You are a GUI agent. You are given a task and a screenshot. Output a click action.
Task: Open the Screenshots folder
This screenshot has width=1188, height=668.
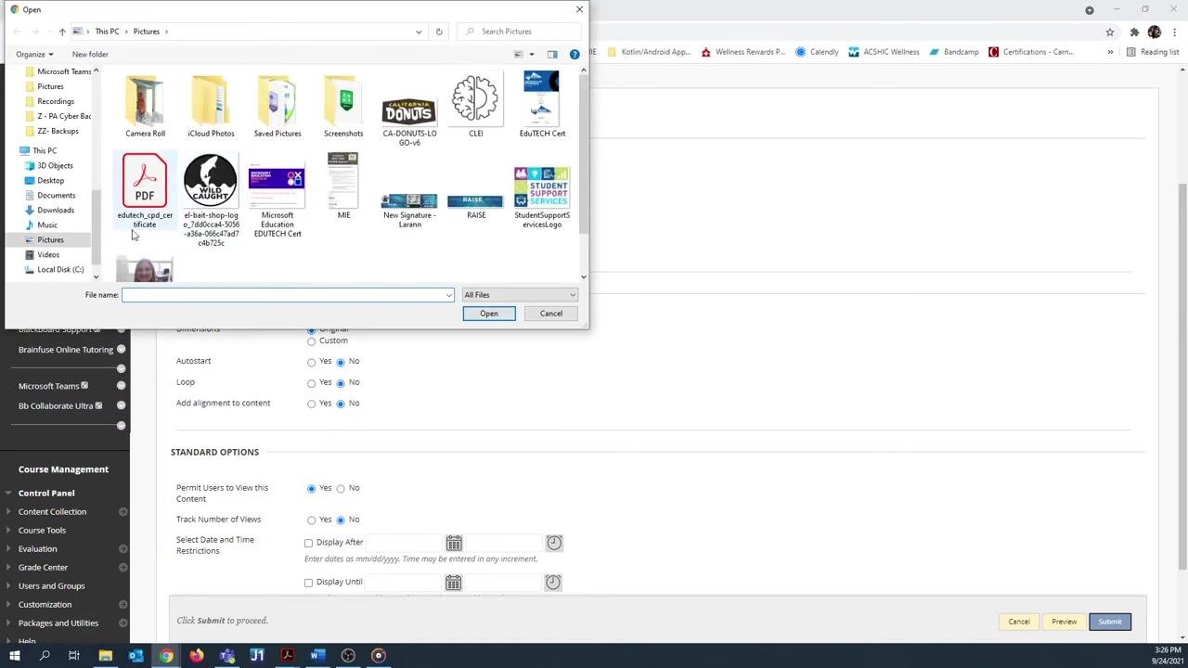click(x=343, y=106)
